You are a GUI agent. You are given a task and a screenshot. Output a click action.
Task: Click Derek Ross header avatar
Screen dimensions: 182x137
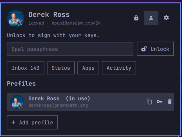pyautogui.click(x=16, y=18)
